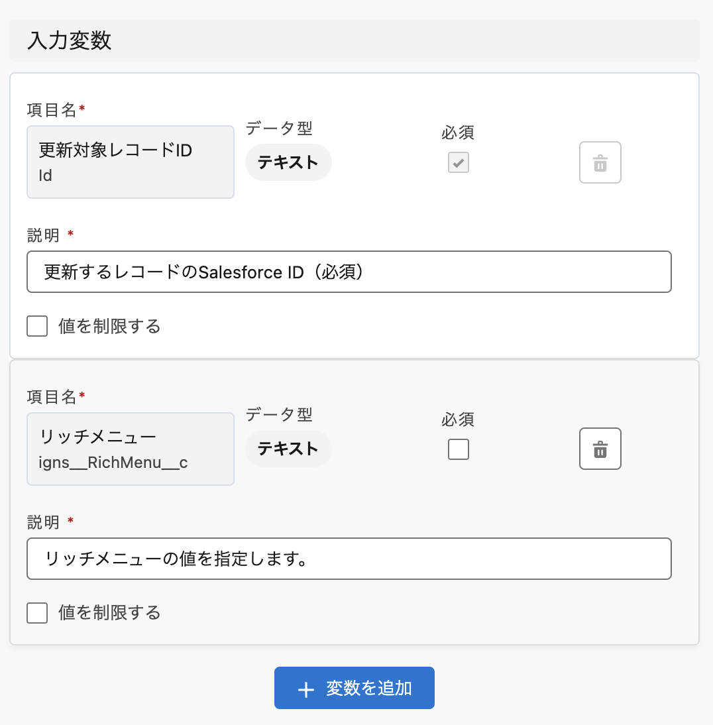
Task: Click the 必須 label in the リッチメニュー card
Action: tap(458, 419)
